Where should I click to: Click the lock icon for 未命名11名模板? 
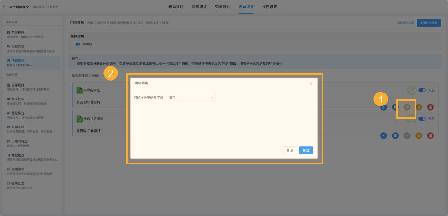click(418, 135)
